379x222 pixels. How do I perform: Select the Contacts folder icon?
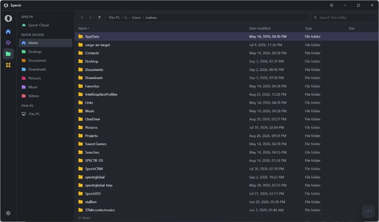point(80,53)
